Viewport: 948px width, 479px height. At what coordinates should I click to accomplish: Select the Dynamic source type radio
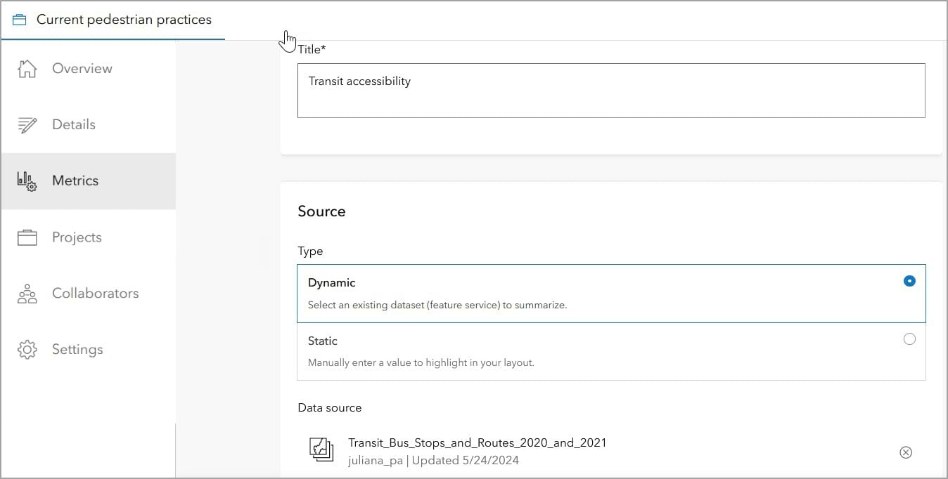point(909,281)
